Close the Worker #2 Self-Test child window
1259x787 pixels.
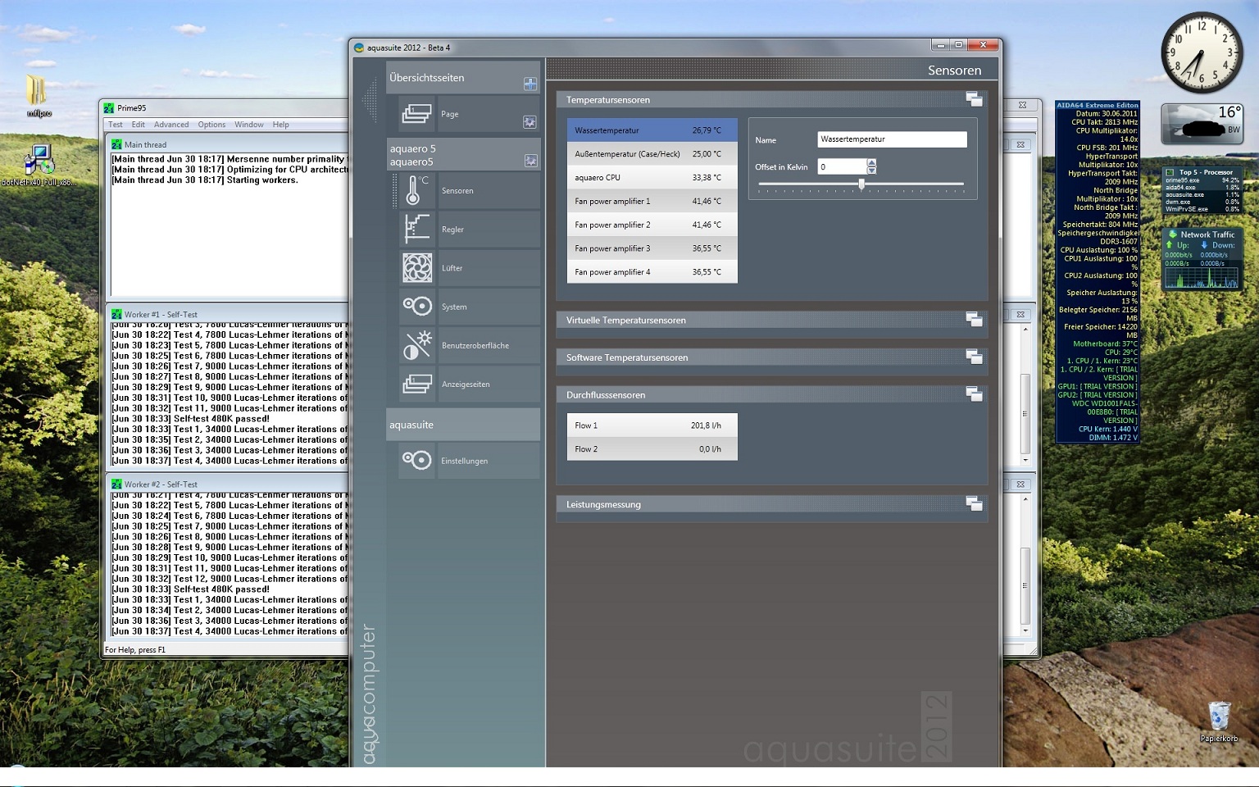point(1020,484)
